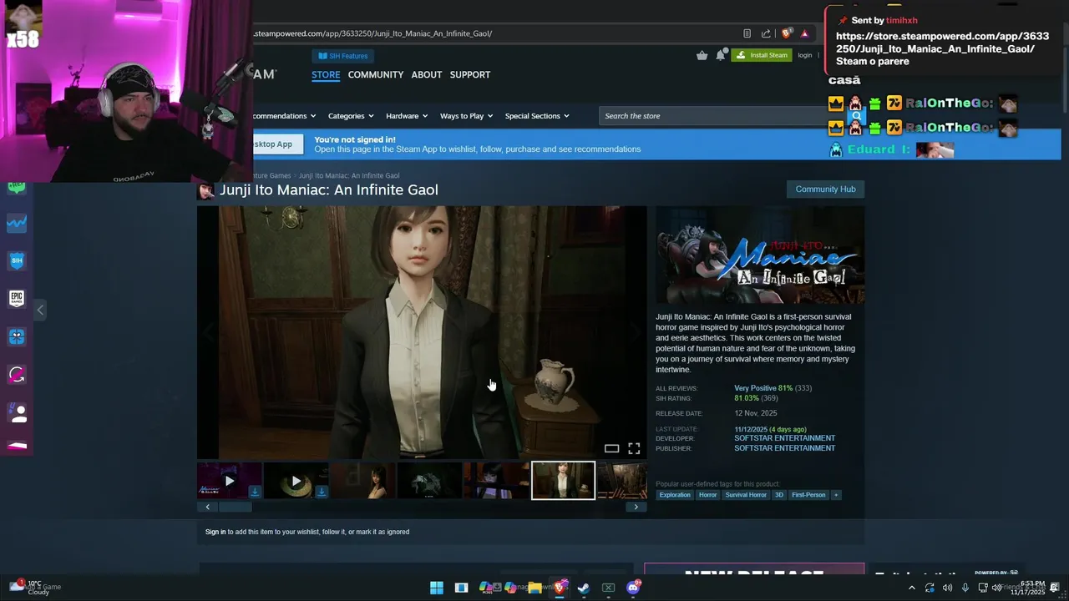The height and width of the screenshot is (601, 1069).
Task: Open the person icon in left sidebar
Action: pyautogui.click(x=17, y=412)
